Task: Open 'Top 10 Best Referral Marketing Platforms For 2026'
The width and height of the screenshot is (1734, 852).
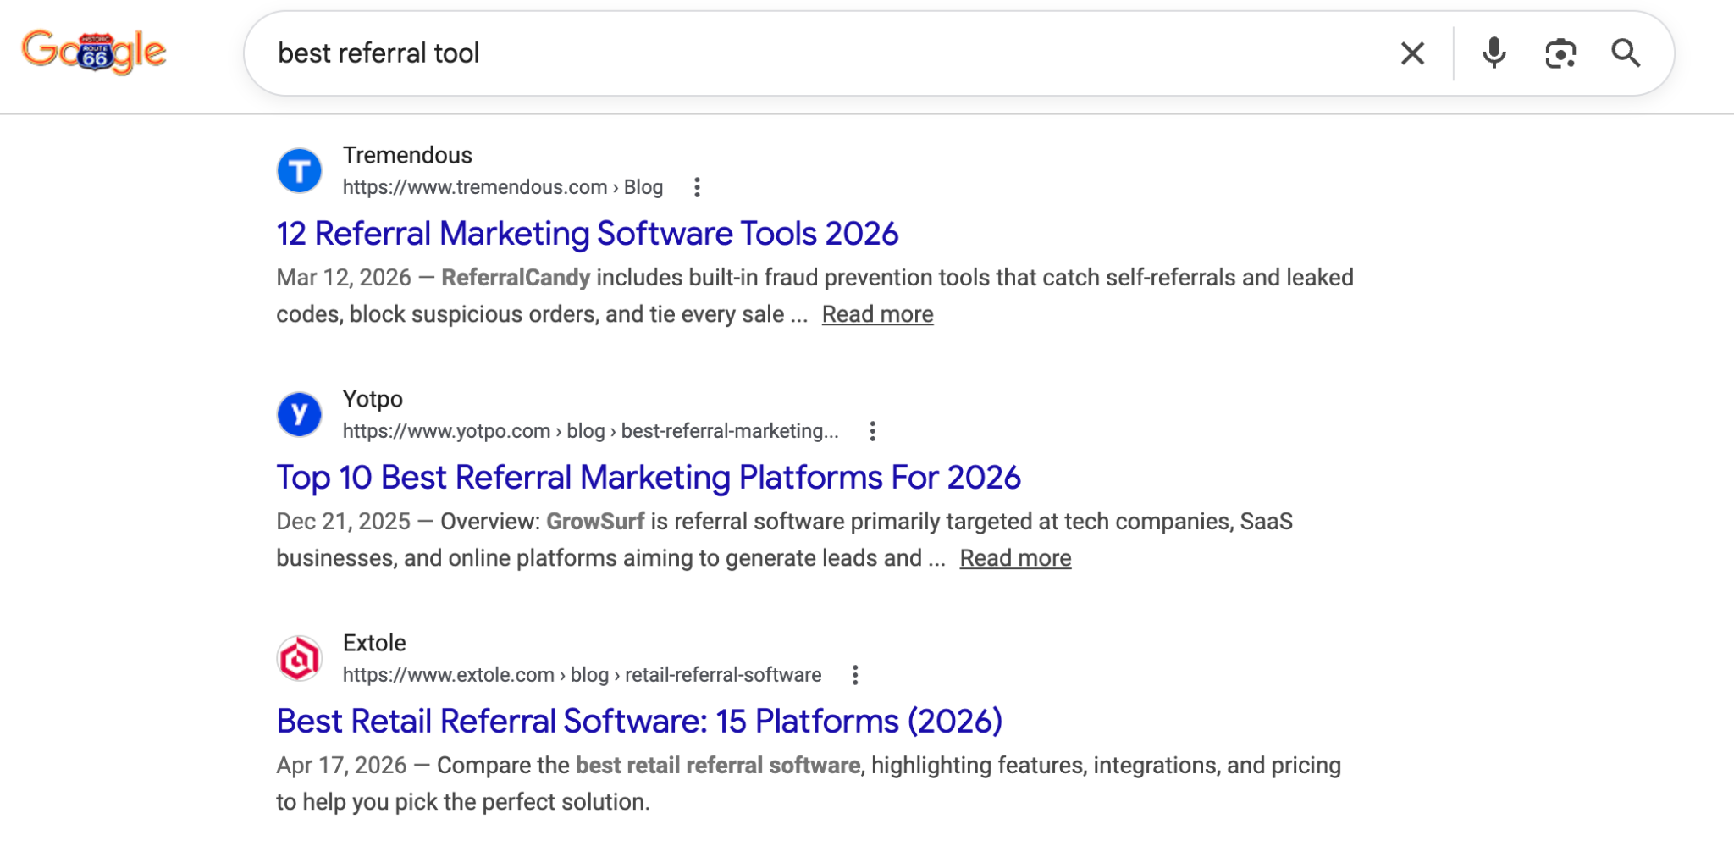Action: click(649, 478)
